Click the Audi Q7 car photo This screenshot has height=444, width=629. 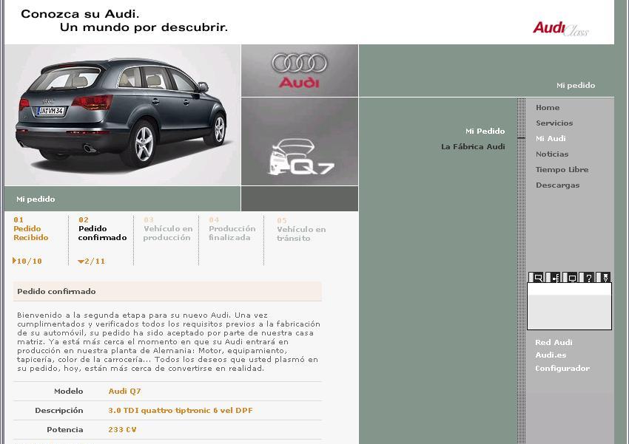122,115
